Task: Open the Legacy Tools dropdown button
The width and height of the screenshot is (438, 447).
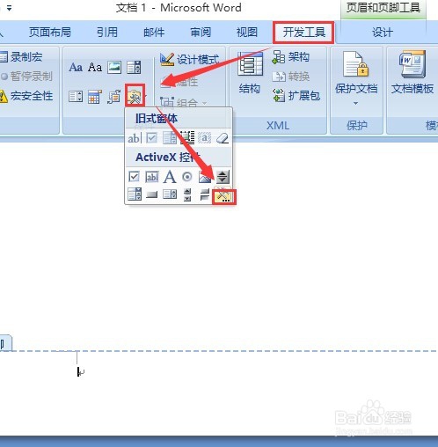Action: (135, 96)
